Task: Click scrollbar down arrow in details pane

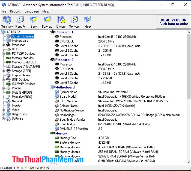Action: point(189,162)
